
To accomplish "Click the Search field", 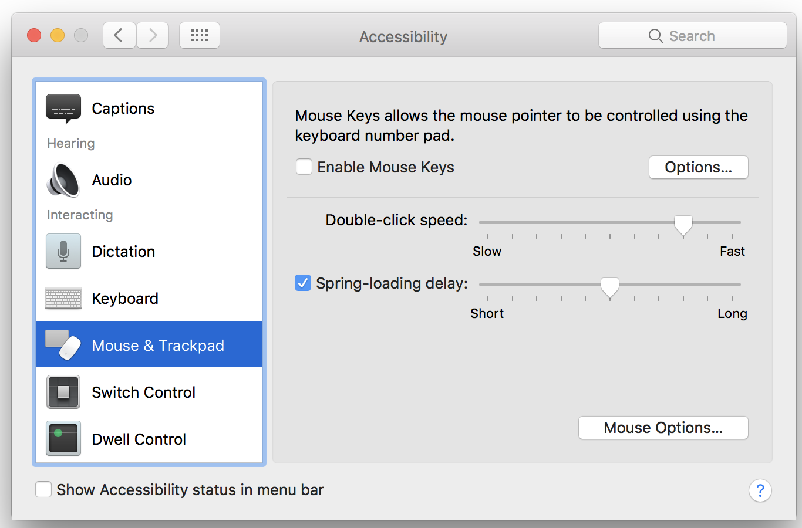I will (x=692, y=36).
